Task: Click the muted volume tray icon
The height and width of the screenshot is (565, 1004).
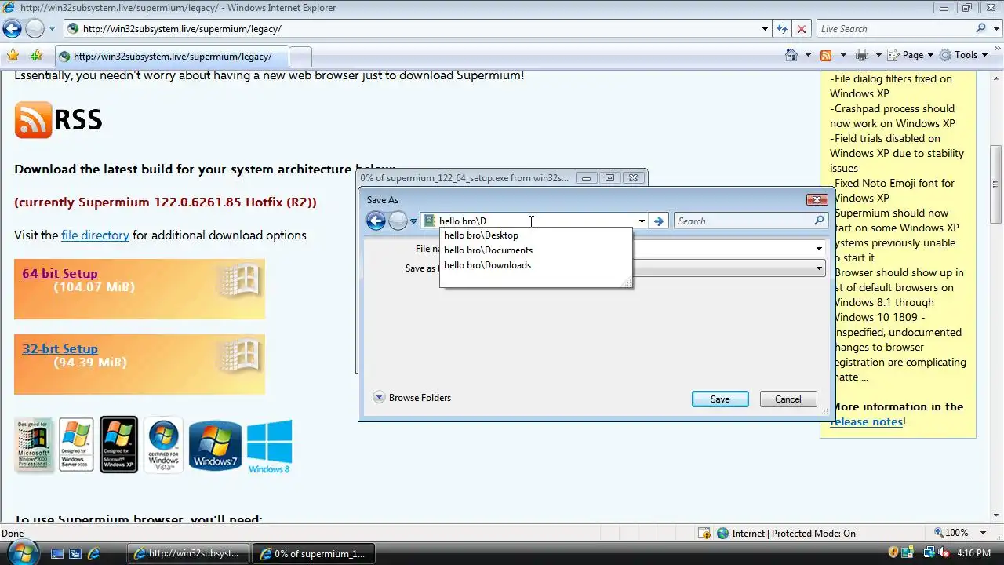Action: [x=944, y=553]
